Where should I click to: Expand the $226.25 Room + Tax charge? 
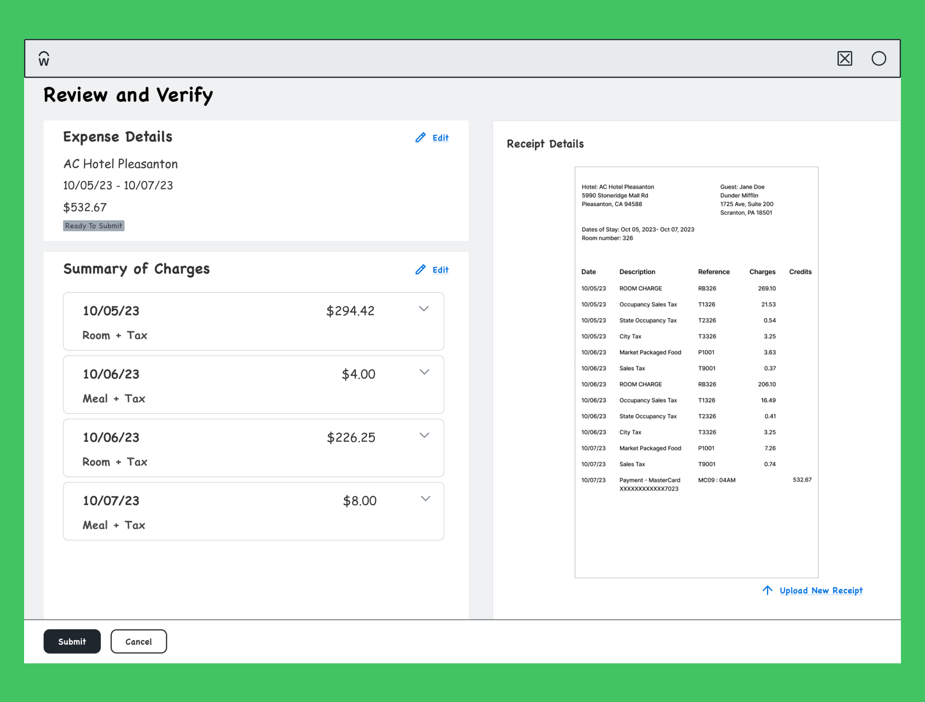click(x=424, y=435)
